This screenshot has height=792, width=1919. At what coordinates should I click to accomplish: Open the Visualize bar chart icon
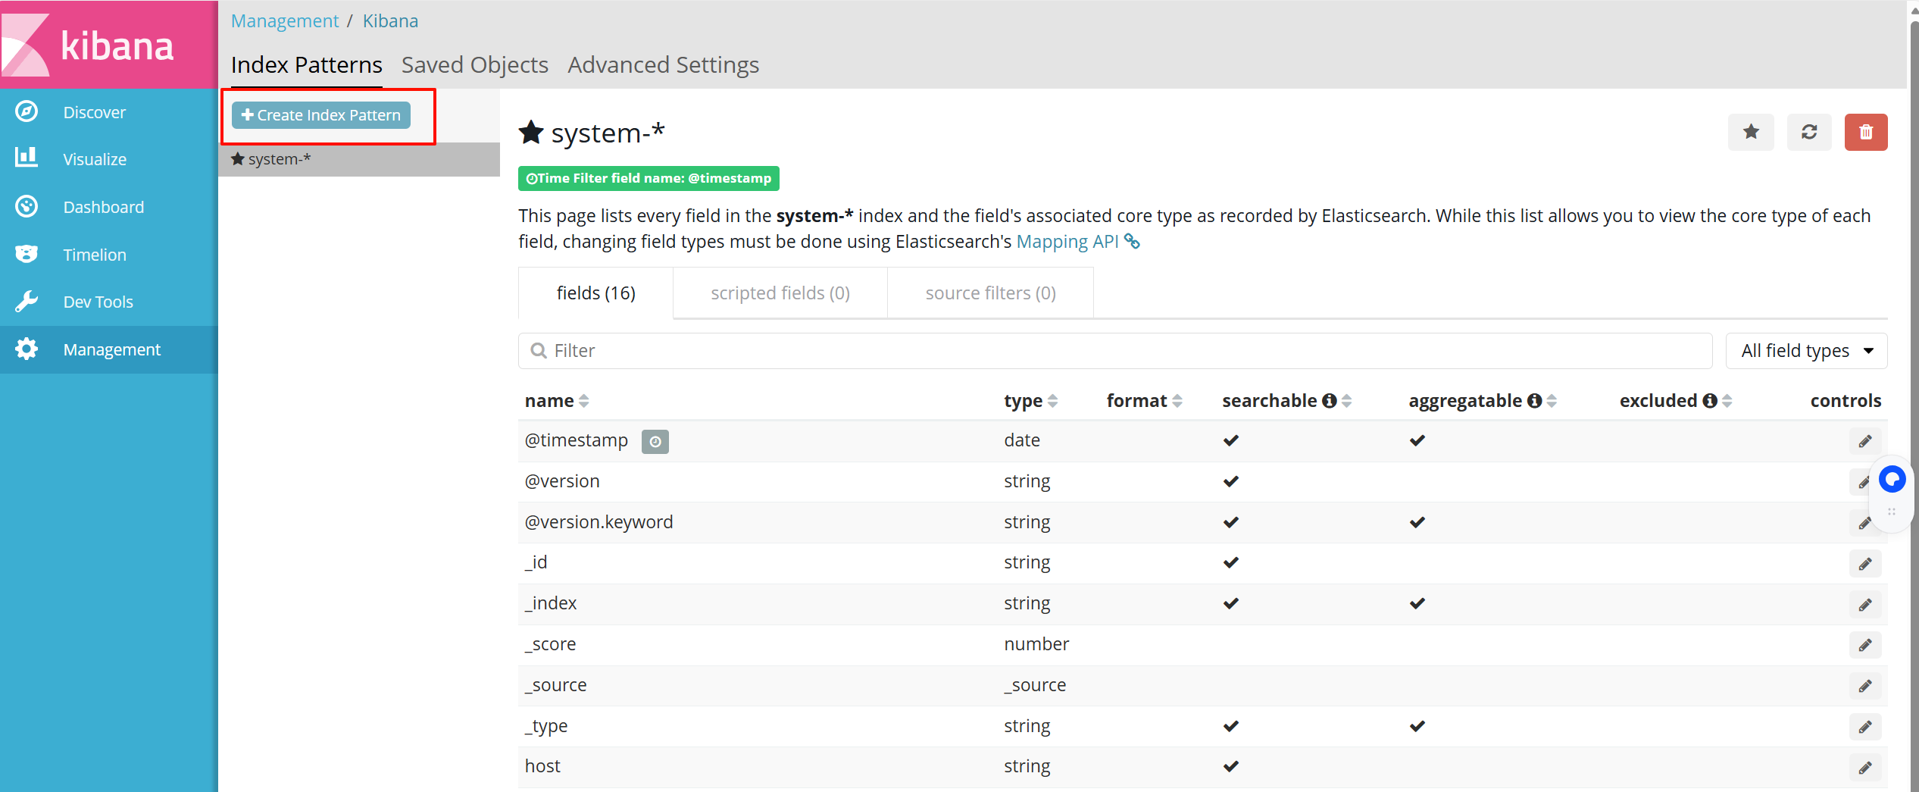click(x=27, y=158)
